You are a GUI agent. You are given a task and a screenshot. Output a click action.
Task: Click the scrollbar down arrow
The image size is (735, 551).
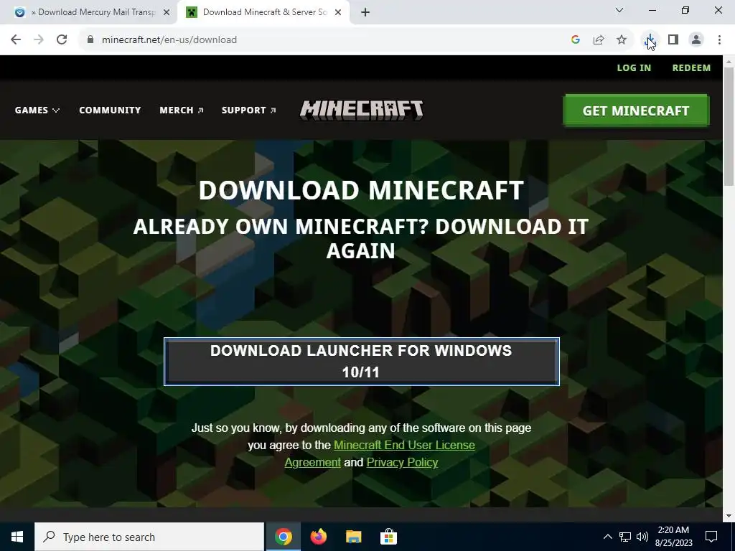729,516
